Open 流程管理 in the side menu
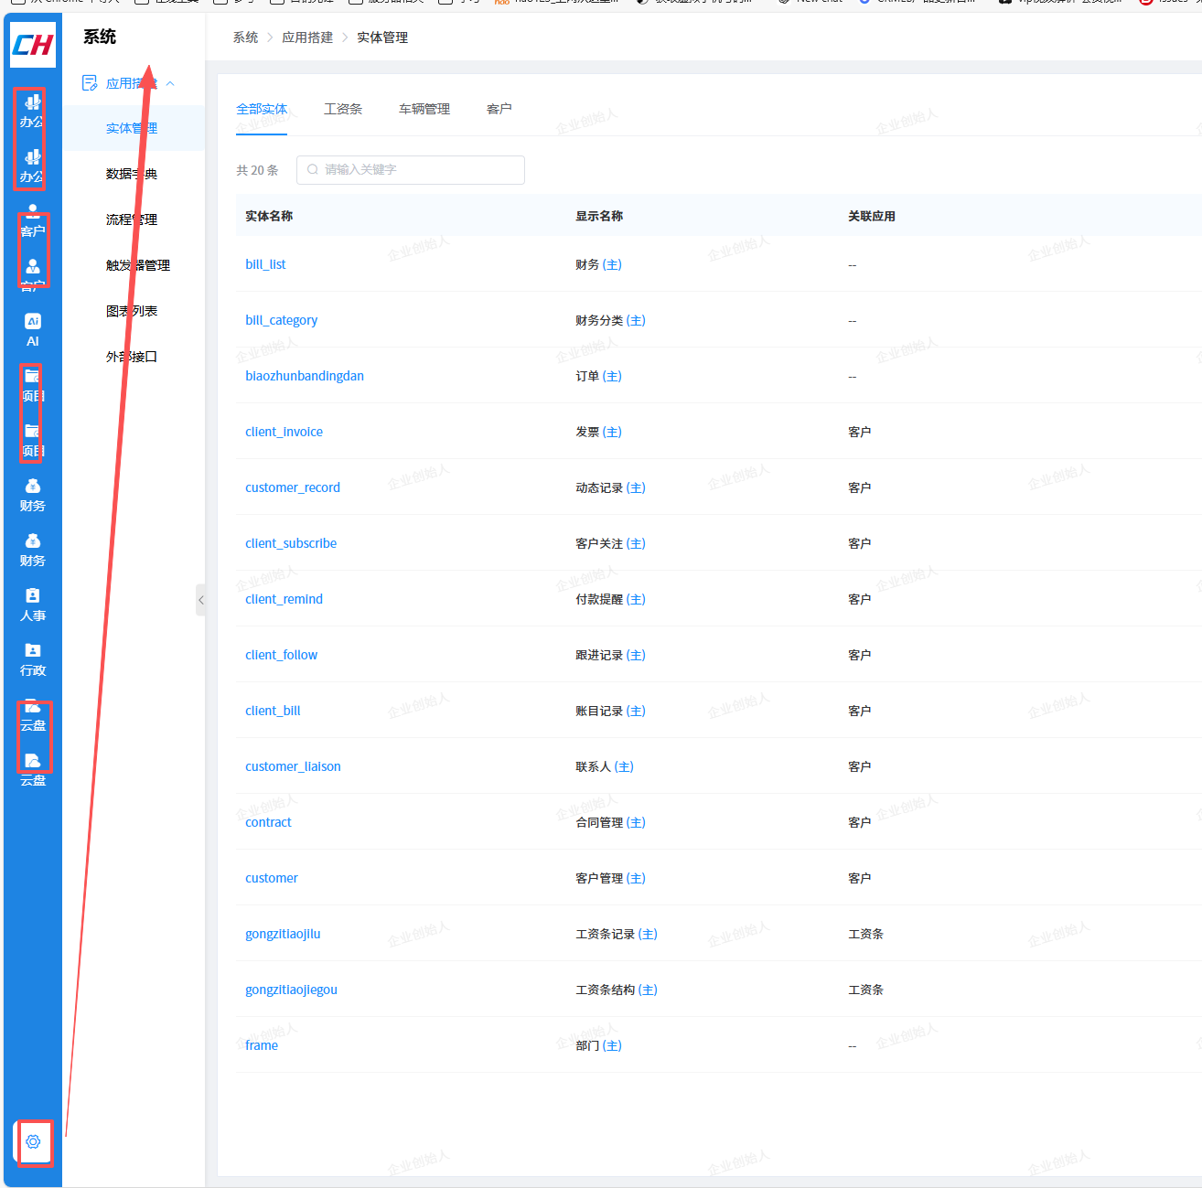 point(132,219)
